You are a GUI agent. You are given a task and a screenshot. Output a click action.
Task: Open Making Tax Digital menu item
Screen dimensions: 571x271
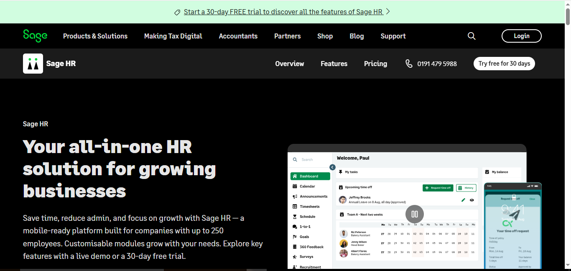173,36
